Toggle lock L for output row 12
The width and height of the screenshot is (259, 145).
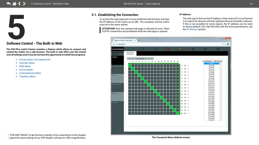(x=188, y=101)
